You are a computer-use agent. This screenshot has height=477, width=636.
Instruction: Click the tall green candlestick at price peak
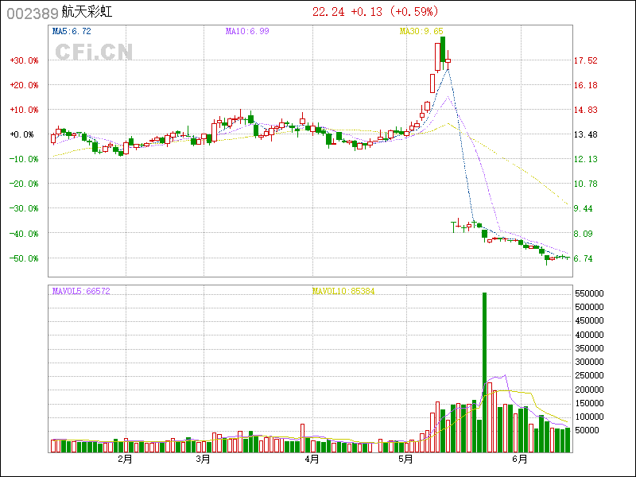point(442,49)
